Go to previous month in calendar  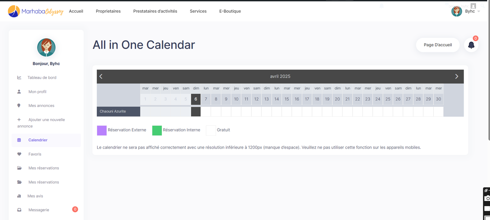(x=101, y=76)
